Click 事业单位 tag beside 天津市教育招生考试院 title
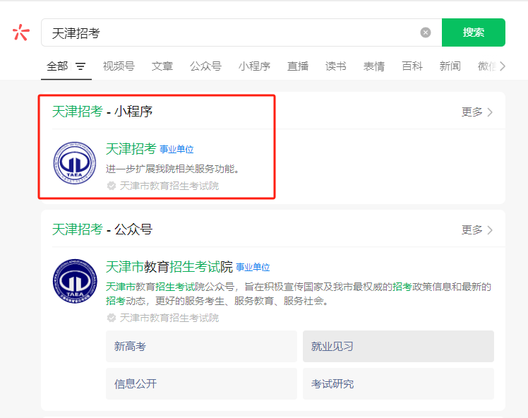 [x=253, y=268]
